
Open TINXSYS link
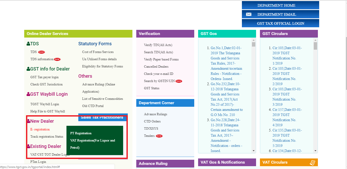[x=151, y=129]
